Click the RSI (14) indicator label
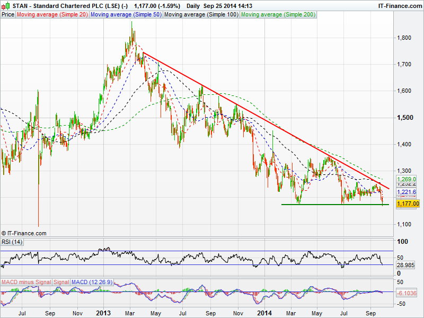The height and width of the screenshot is (318, 424). 12,242
